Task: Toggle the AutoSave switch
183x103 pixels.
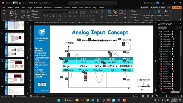Action: click(x=15, y=3)
